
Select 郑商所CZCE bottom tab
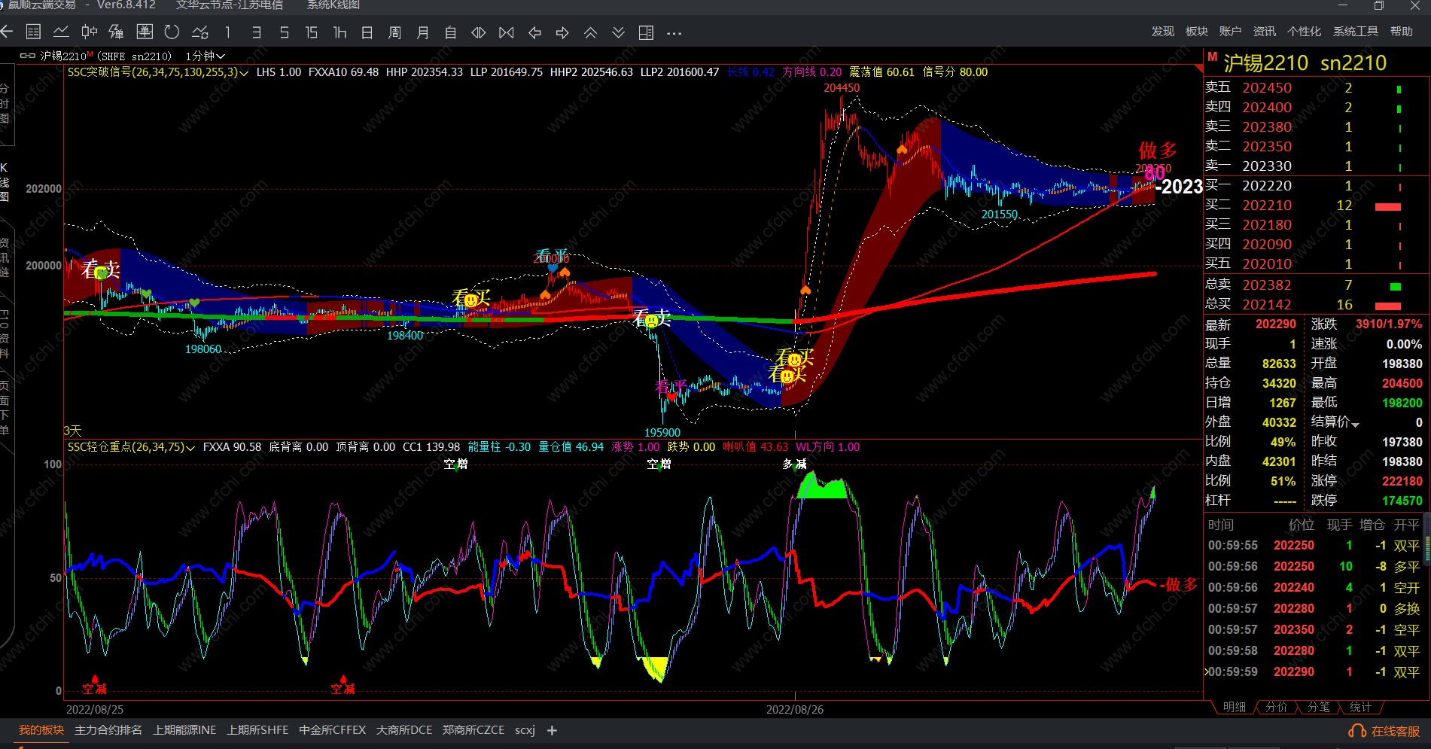click(x=473, y=730)
